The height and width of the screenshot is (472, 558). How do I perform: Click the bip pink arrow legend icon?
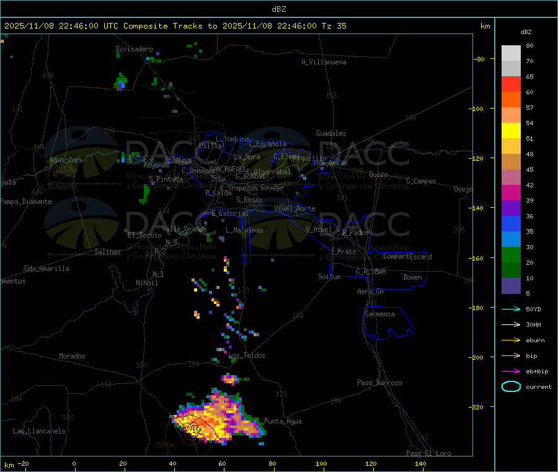[511, 355]
